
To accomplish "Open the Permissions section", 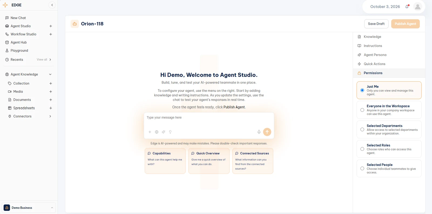I will click(389, 73).
